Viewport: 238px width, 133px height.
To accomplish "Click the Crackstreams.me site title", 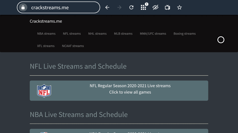I will [46, 21].
